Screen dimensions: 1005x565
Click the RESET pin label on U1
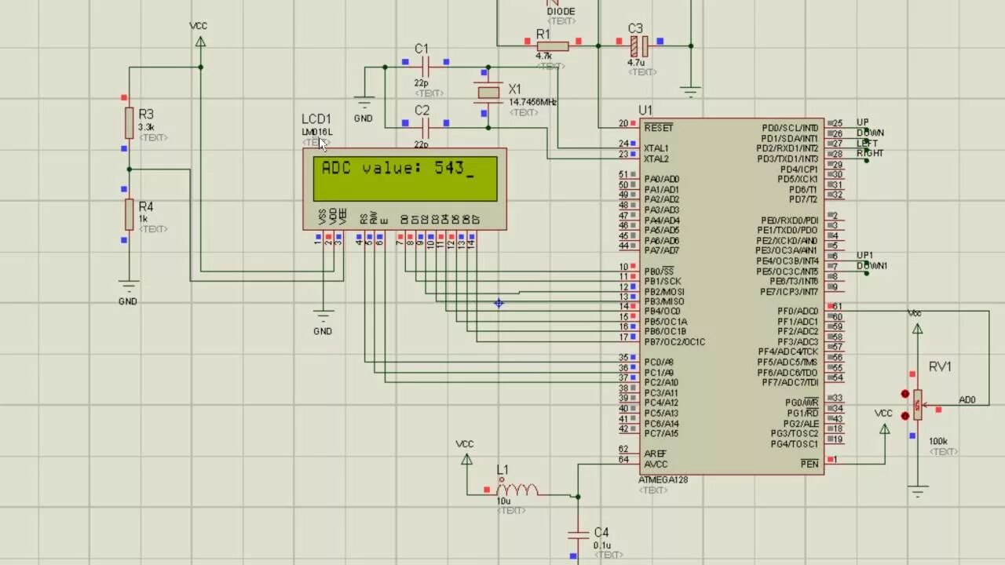[x=658, y=128]
